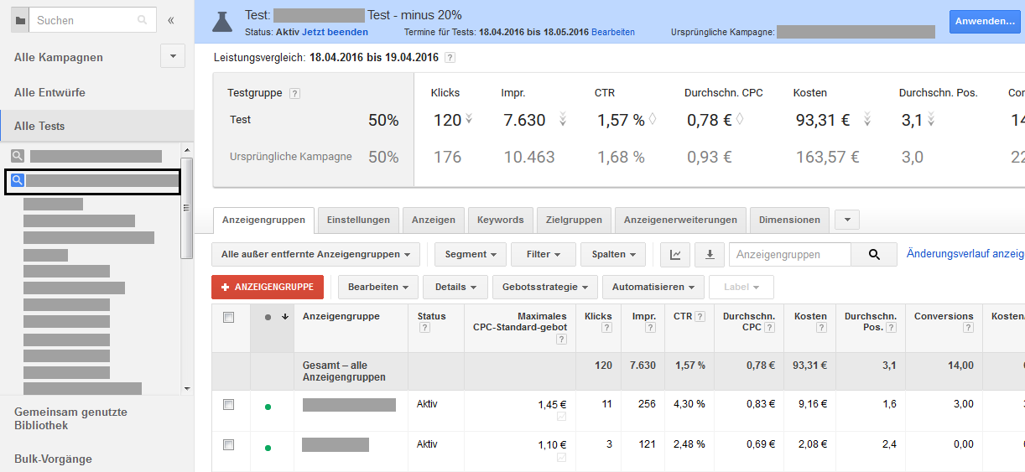The width and height of the screenshot is (1025, 472).
Task: Switch to the Zielgruppen tab
Action: click(x=574, y=220)
